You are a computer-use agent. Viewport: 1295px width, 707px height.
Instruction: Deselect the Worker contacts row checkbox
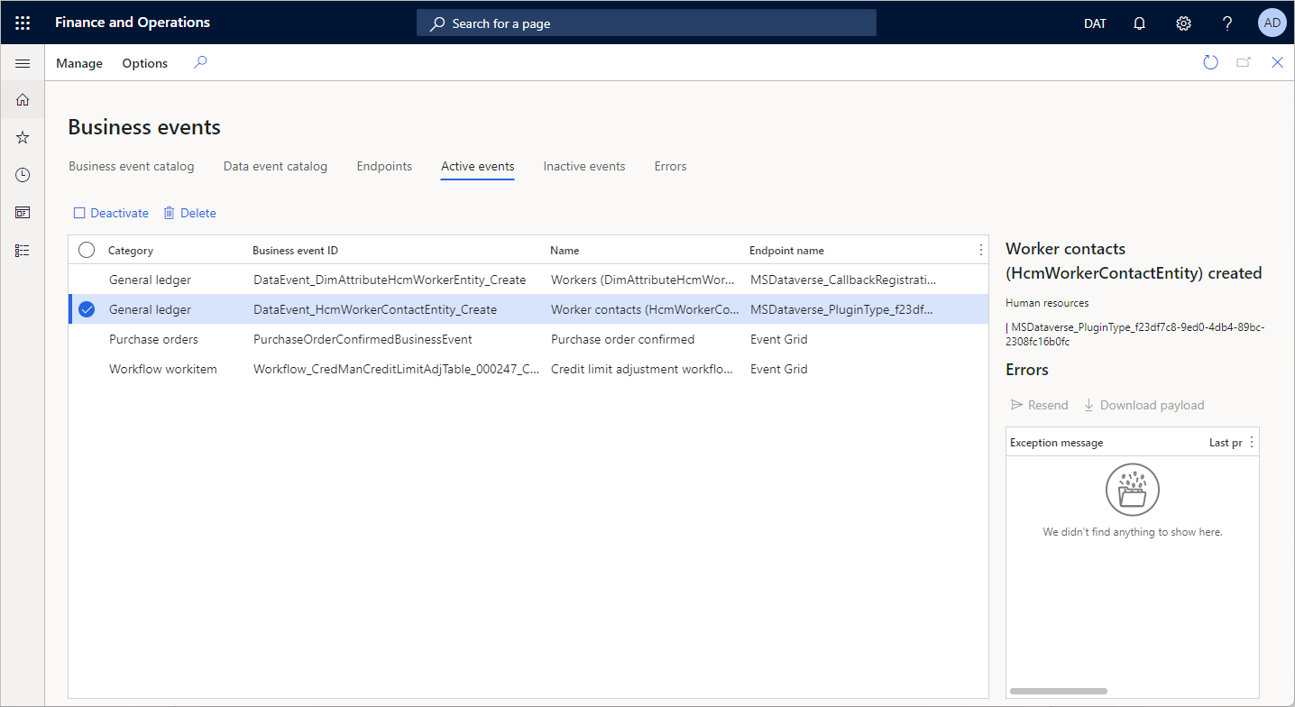[x=86, y=308]
